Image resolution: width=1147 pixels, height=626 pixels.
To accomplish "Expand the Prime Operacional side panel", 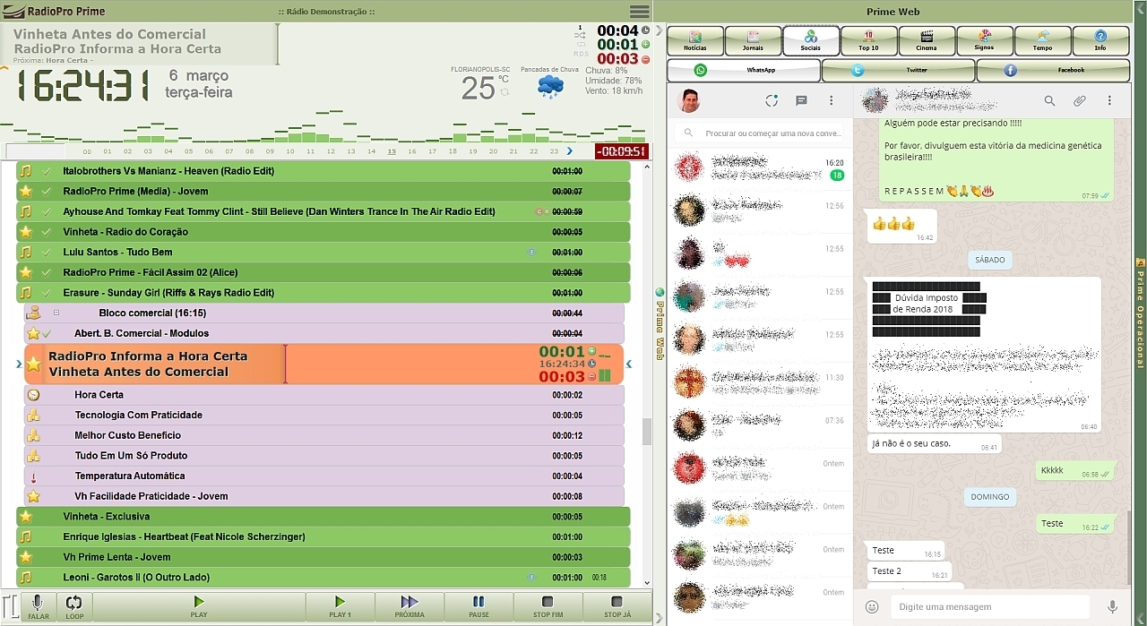I will click(x=1140, y=313).
